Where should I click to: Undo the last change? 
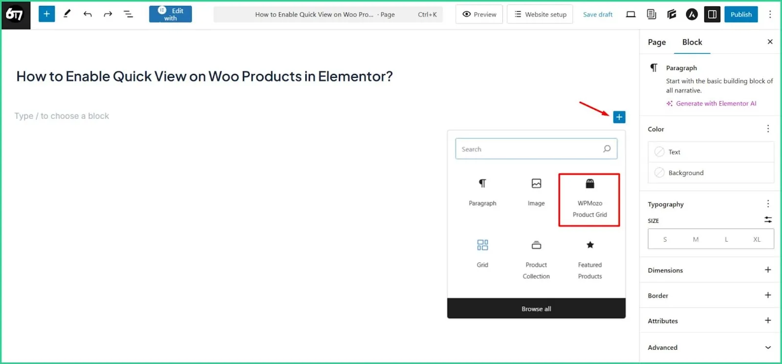87,14
